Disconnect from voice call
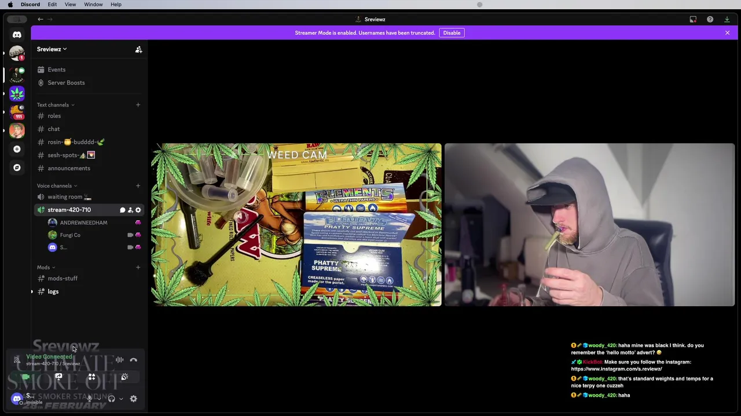Image resolution: width=741 pixels, height=416 pixels. click(134, 360)
